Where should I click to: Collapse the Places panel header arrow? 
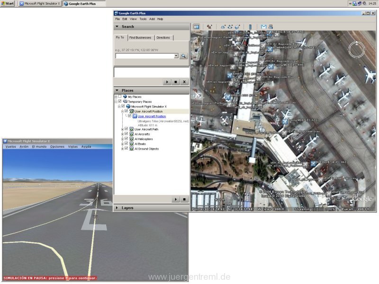tap(117, 90)
